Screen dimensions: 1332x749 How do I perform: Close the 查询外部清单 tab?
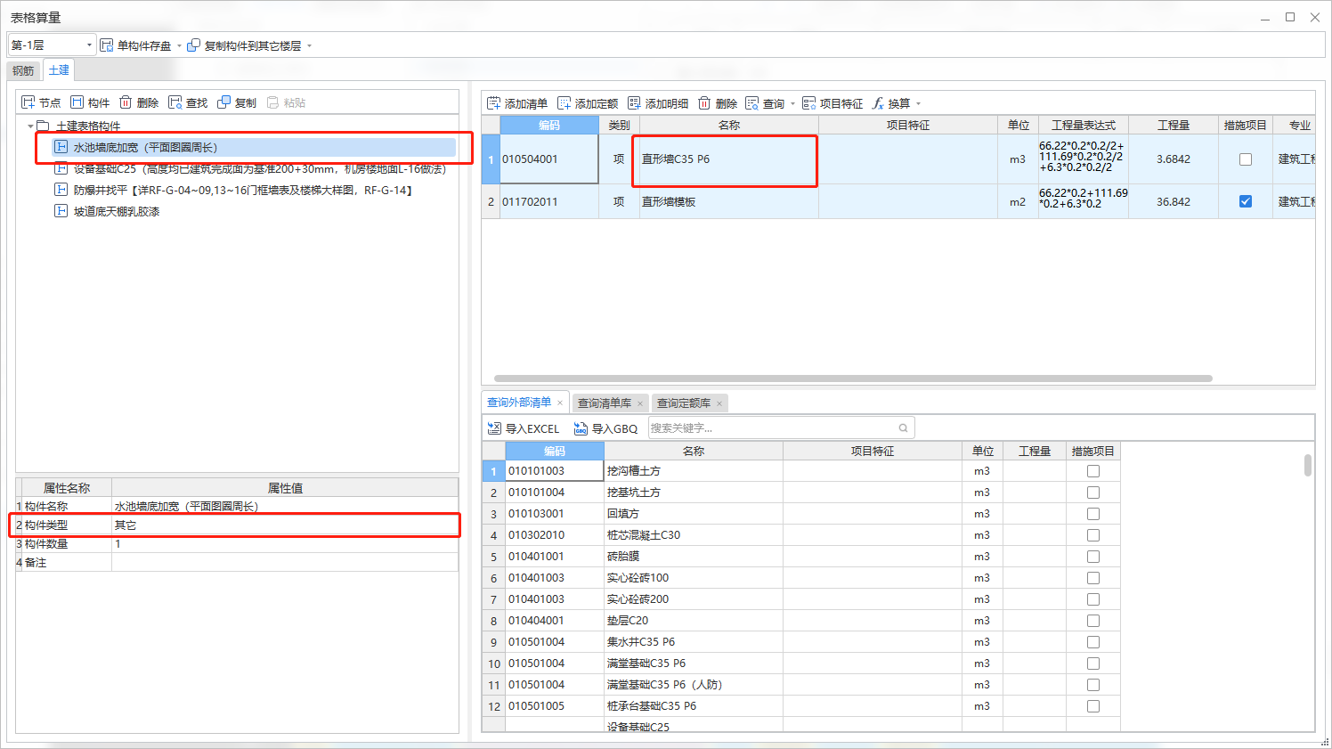560,403
